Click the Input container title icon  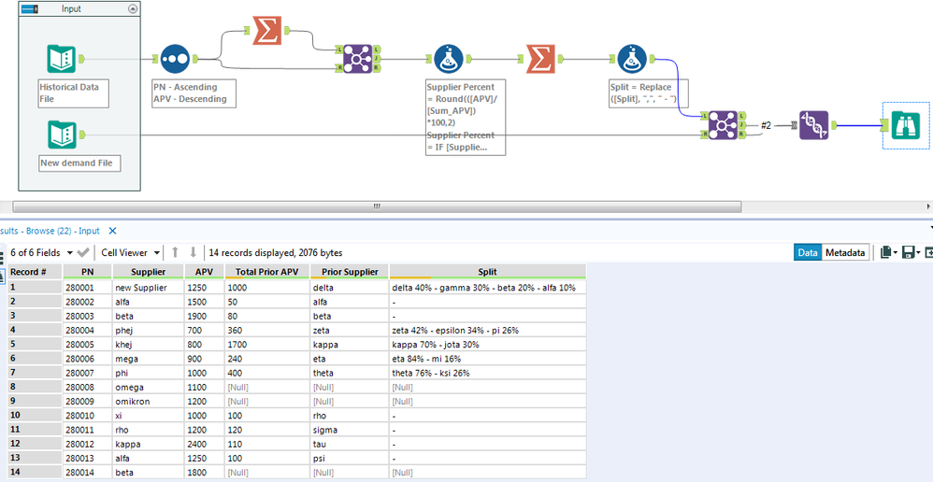30,8
